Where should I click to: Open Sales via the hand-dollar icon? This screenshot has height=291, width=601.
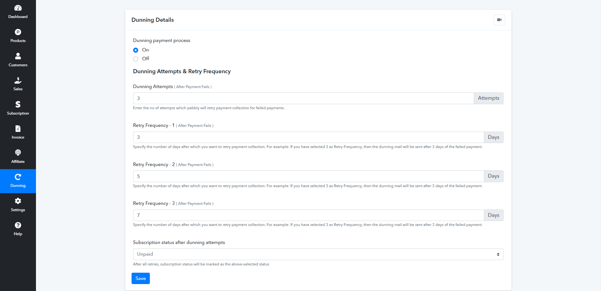click(x=18, y=80)
